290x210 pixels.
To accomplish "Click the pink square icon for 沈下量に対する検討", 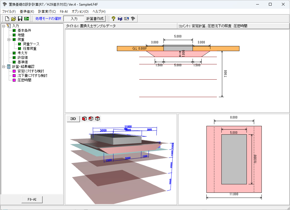I will pyautogui.click(x=14, y=76).
